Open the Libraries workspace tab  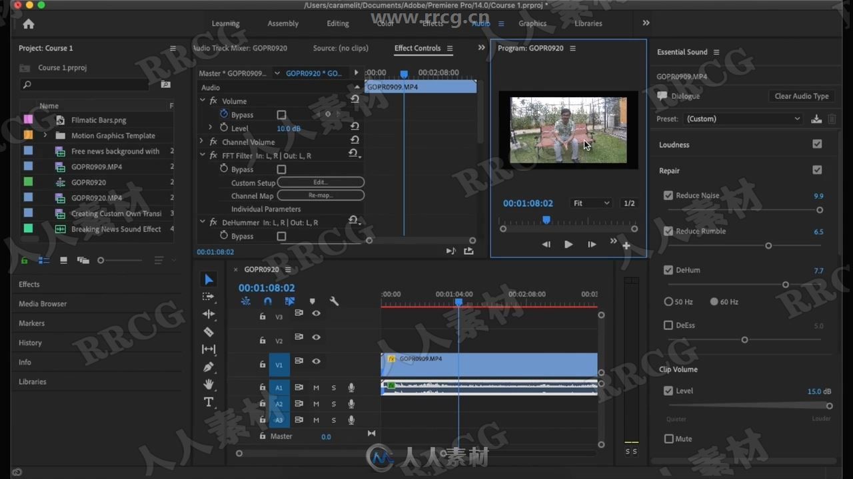pos(588,23)
